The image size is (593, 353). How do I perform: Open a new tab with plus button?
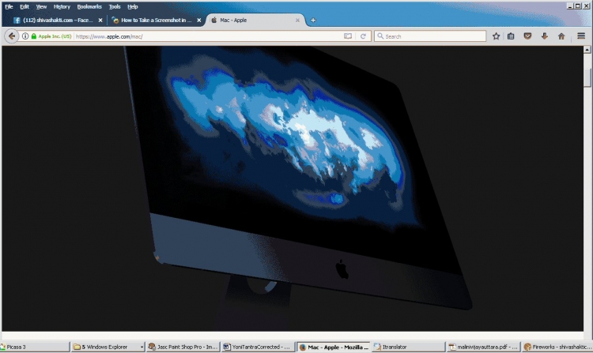[313, 20]
